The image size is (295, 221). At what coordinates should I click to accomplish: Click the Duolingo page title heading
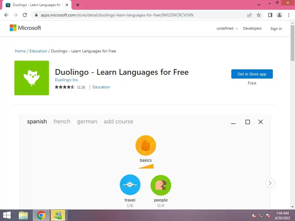point(122,72)
